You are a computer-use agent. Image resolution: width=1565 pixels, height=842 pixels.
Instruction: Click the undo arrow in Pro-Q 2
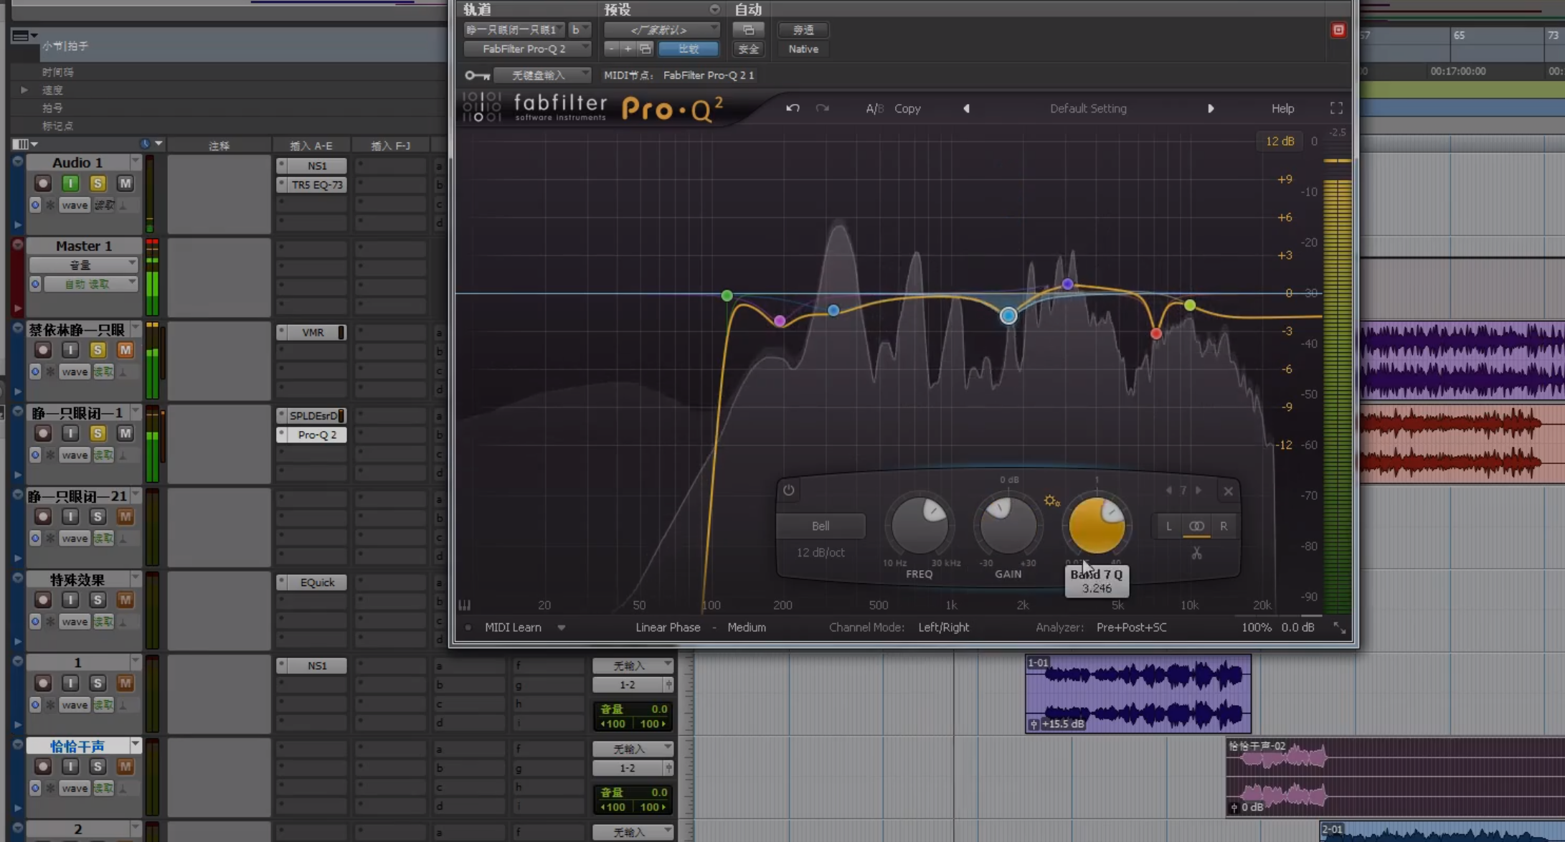(792, 108)
